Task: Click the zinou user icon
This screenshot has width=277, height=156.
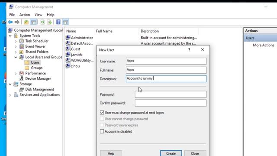Action: [x=68, y=66]
